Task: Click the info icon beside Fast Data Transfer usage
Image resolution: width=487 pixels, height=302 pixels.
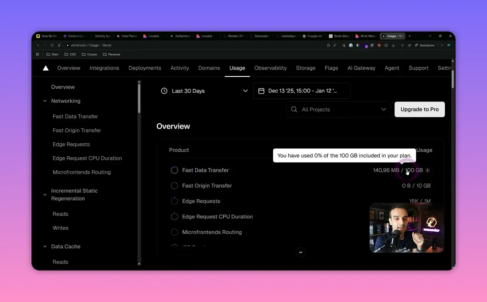Action: [428, 170]
